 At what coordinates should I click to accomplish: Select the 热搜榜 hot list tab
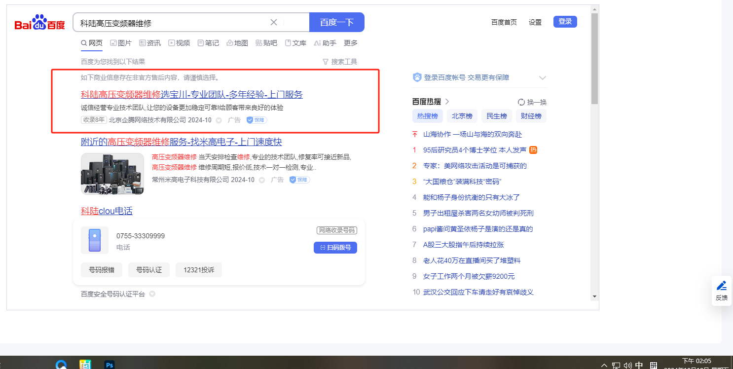click(428, 116)
